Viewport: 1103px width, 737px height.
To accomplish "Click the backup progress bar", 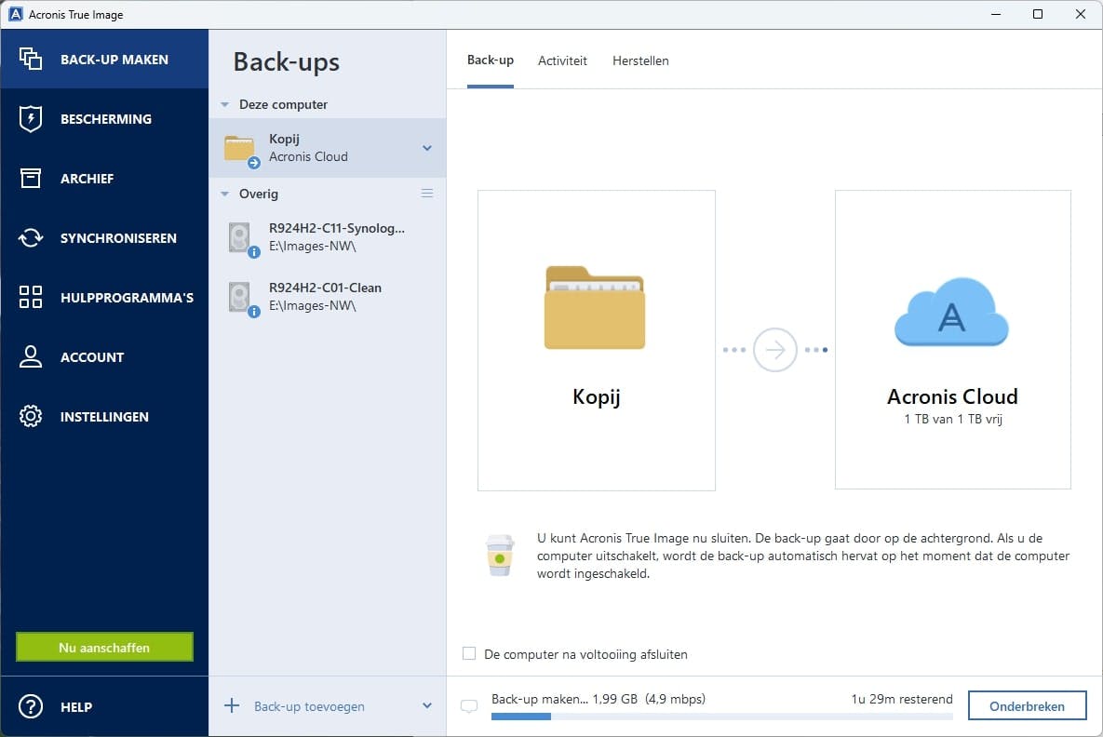I will (721, 716).
